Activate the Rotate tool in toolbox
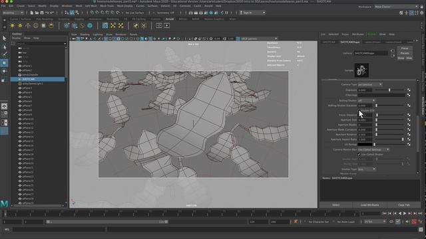 pos(4,71)
